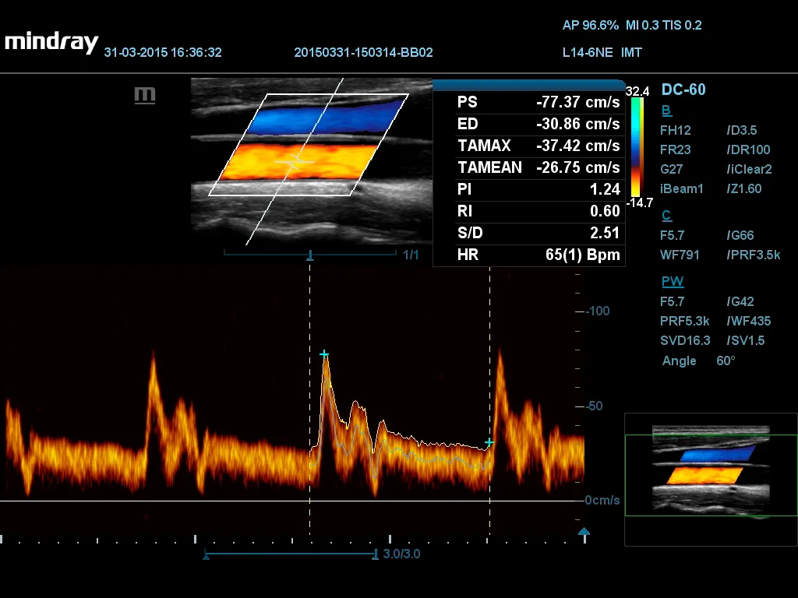Select the end diastolic cross cursor
The width and height of the screenshot is (798, 598).
click(x=489, y=442)
